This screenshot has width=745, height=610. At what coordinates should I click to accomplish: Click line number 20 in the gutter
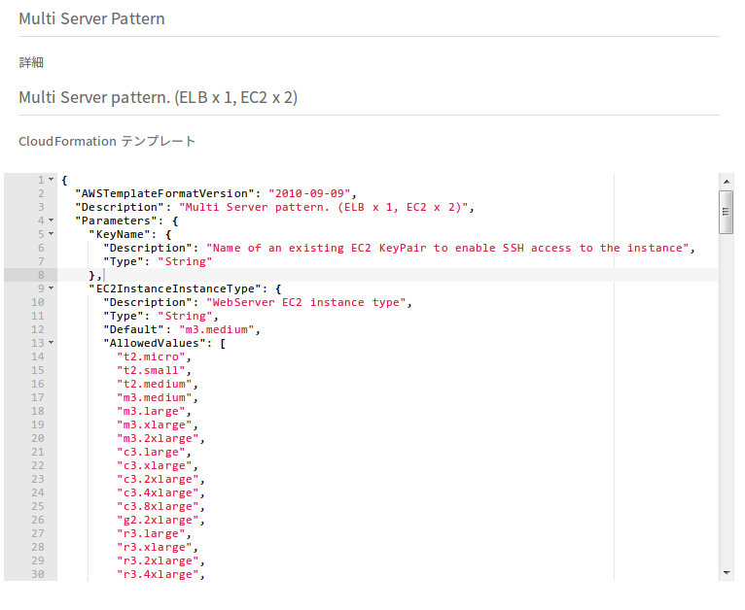(38, 438)
